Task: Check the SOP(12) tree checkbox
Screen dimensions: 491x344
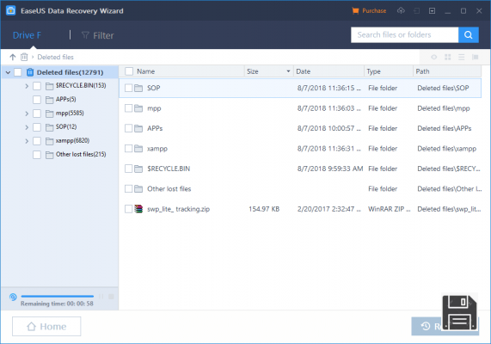Action: tap(37, 127)
